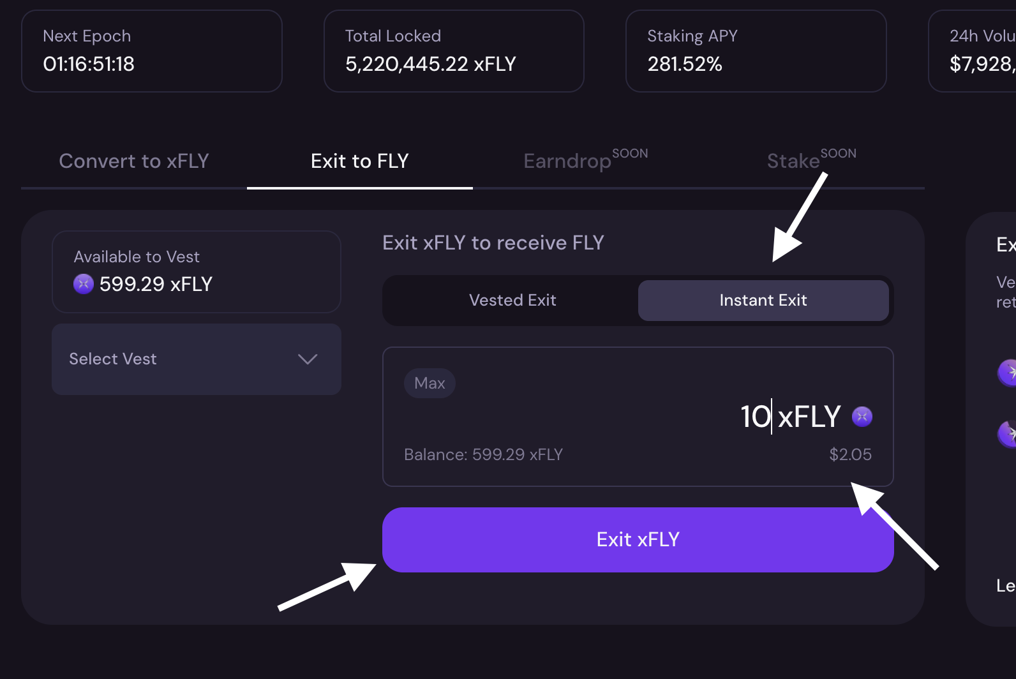The height and width of the screenshot is (679, 1016).
Task: Go to the Earndrop tab
Action: point(568,161)
